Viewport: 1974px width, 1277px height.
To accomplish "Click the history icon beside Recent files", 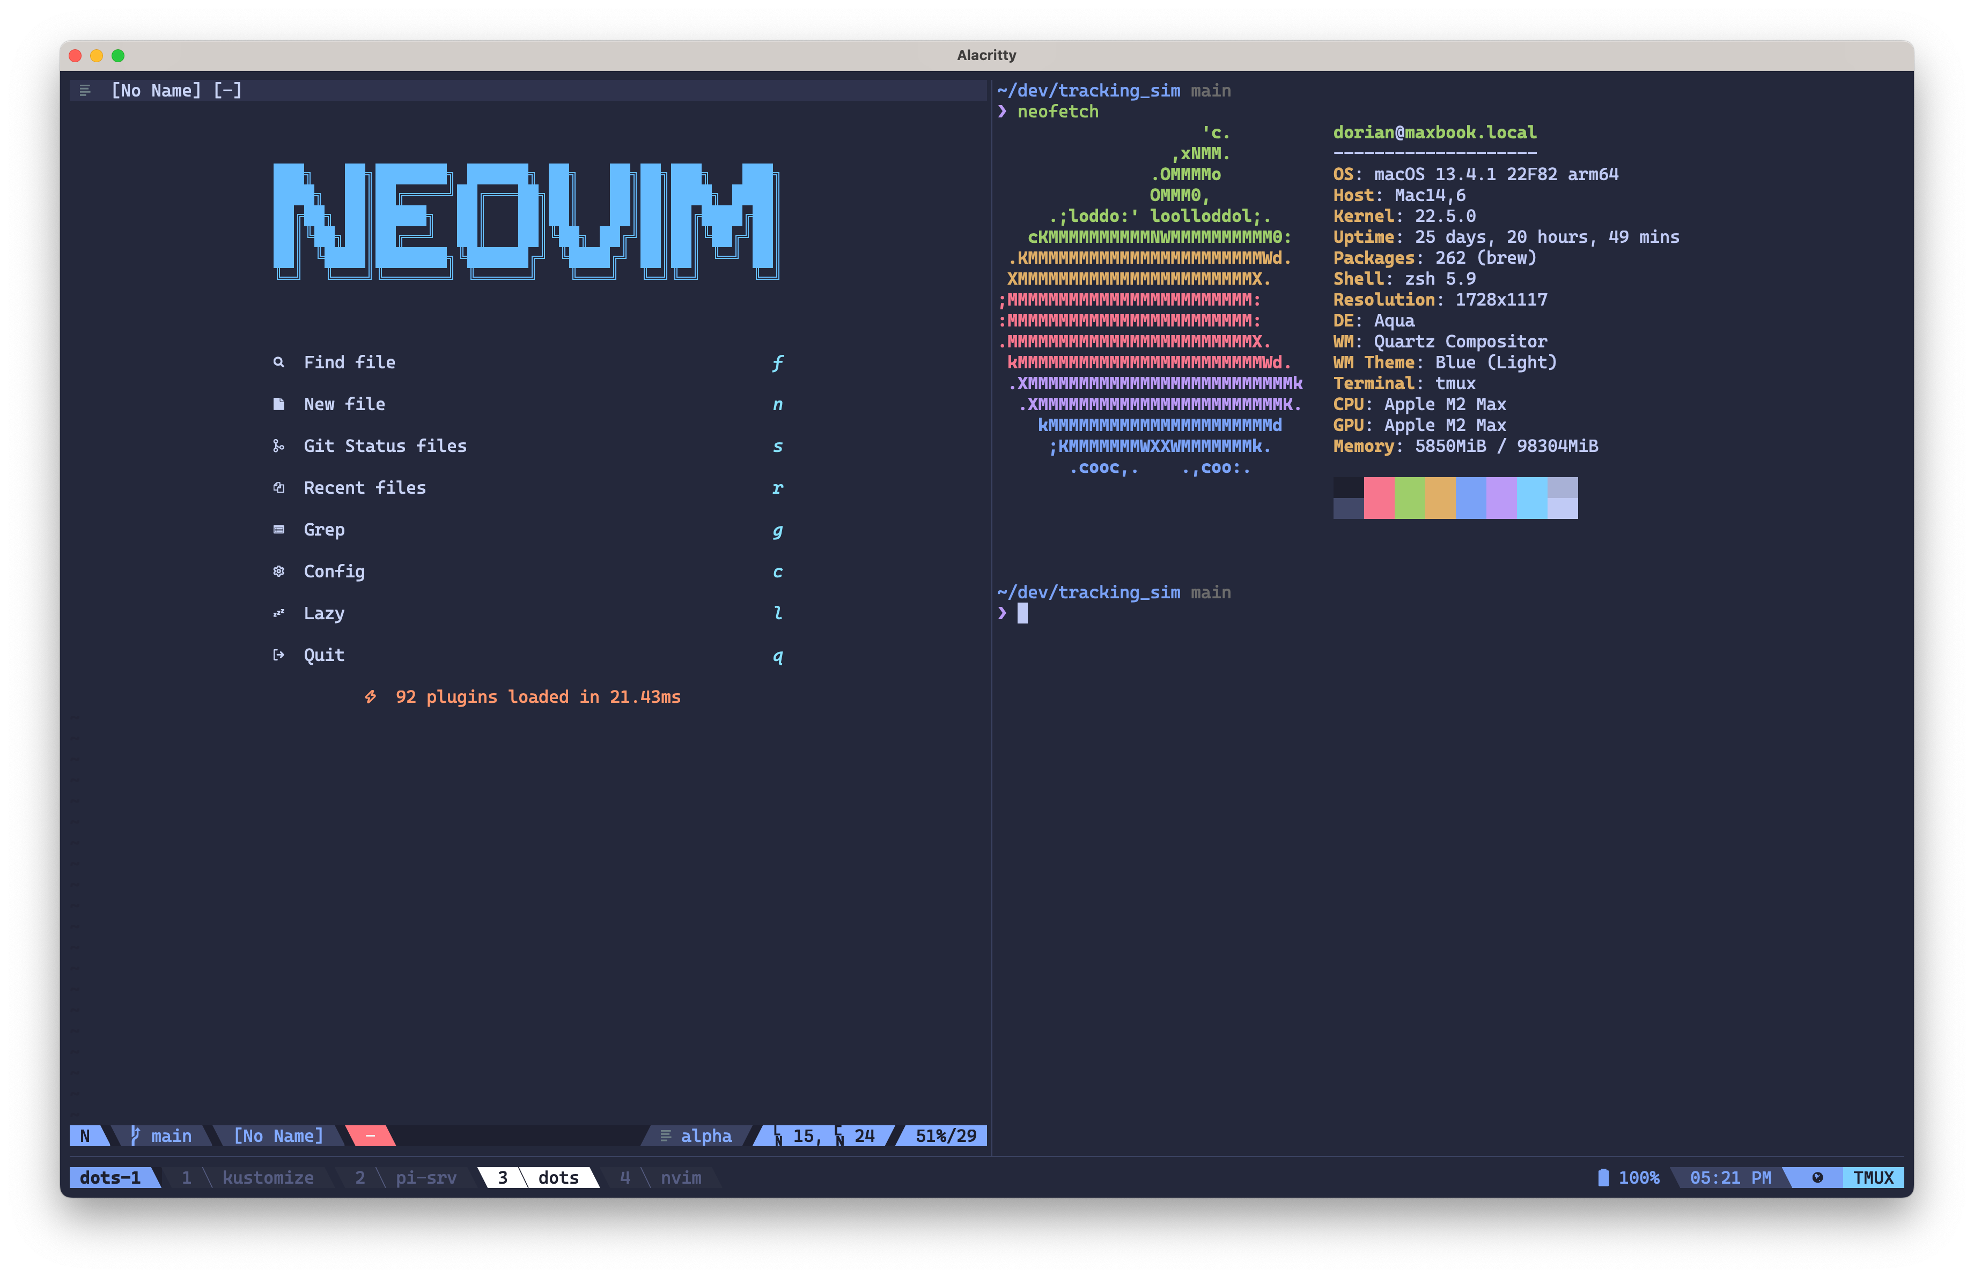I will 279,488.
